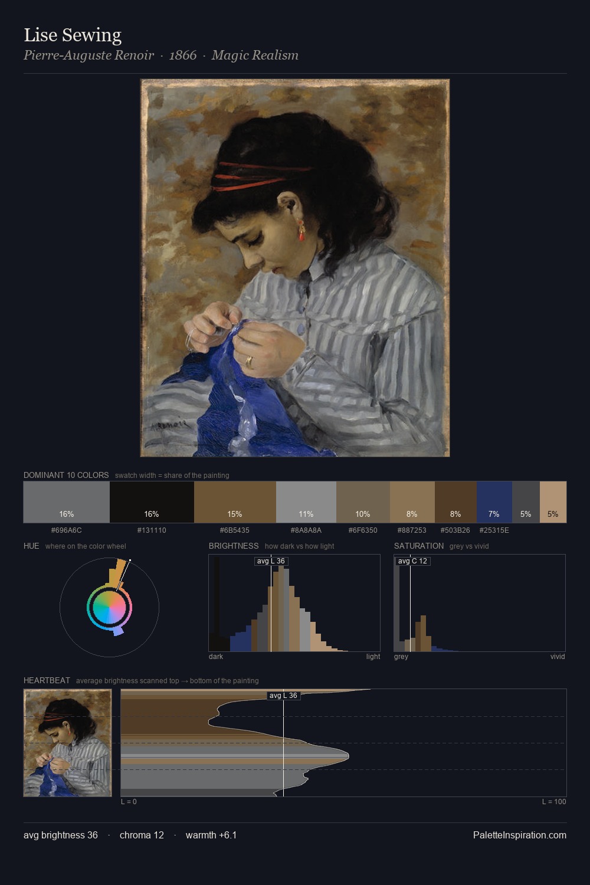This screenshot has height=885, width=590.
Task: Click the '#6F6350' hex code label
Action: pyautogui.click(x=363, y=530)
